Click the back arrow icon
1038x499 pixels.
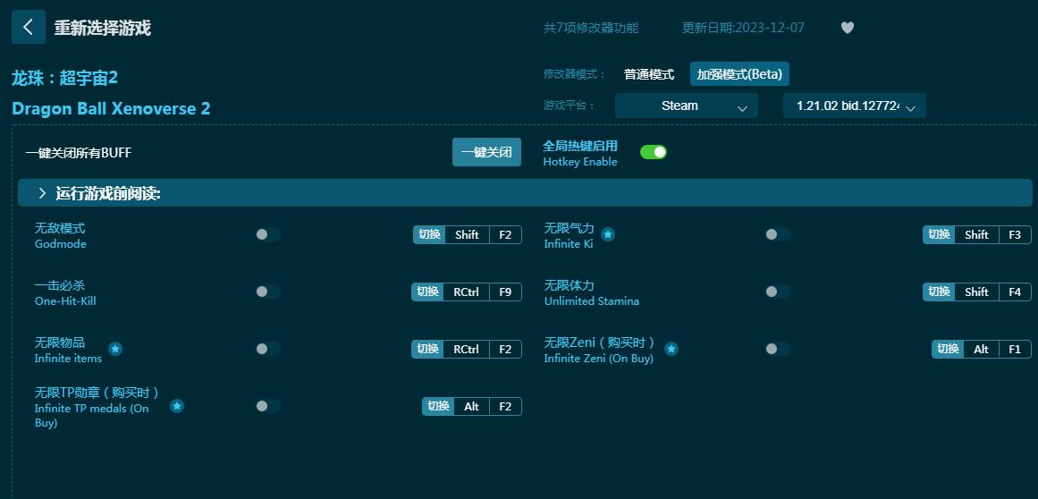(x=29, y=27)
